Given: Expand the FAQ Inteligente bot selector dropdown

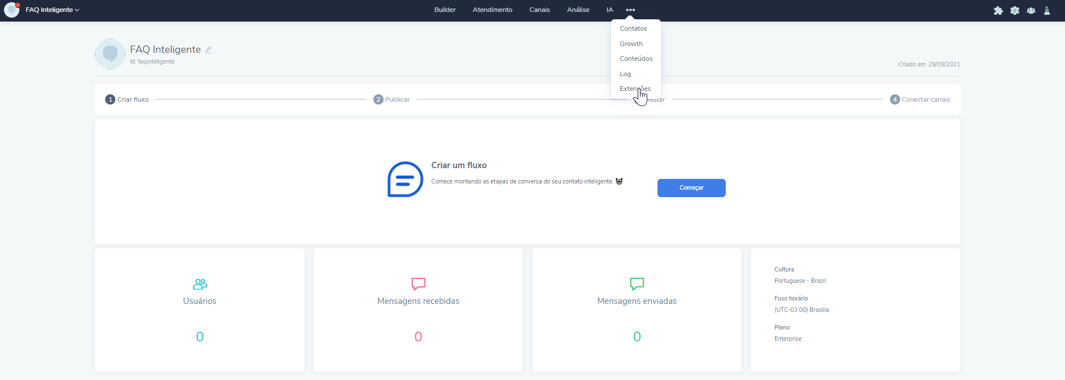Looking at the screenshot, I should pos(52,10).
